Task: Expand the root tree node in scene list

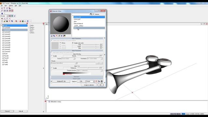Action: point(1,25)
